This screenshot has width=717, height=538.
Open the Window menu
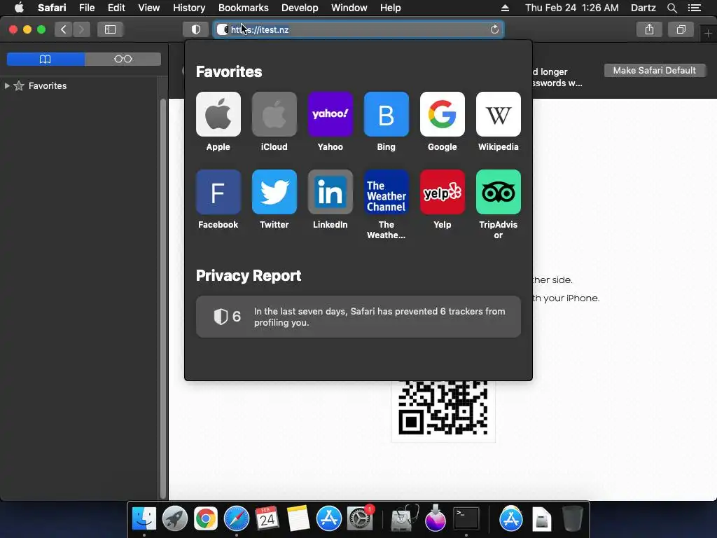(x=349, y=8)
